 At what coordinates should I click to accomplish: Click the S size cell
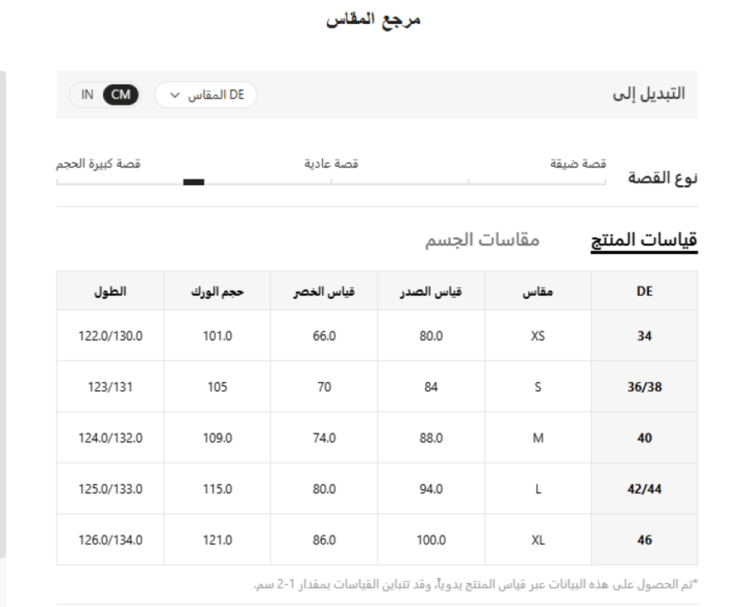point(538,387)
